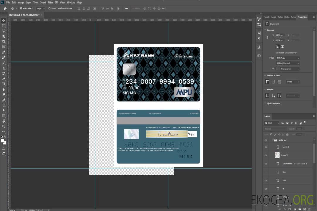Filter layers for pixel layers
The image size is (317, 211).
pos(283,123)
